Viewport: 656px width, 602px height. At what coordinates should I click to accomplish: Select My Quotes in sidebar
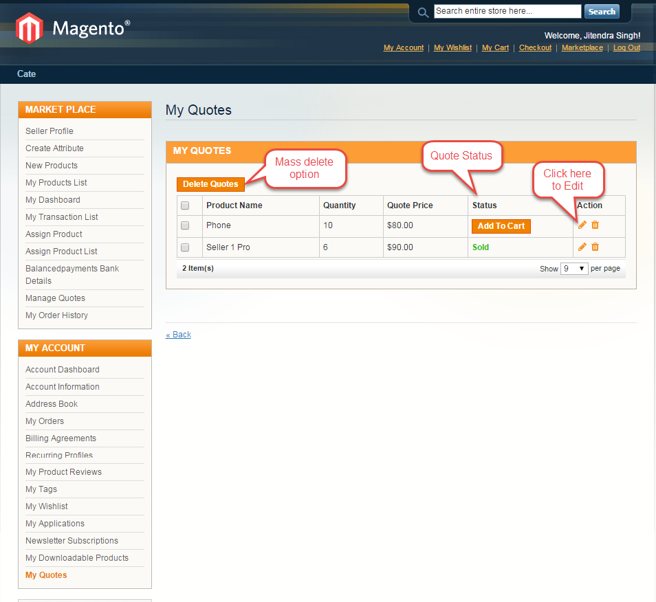46,575
